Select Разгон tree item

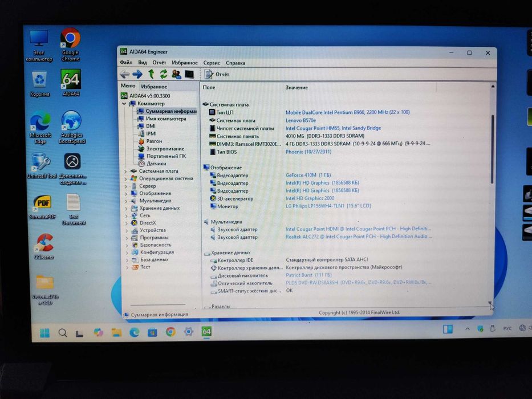tap(150, 141)
